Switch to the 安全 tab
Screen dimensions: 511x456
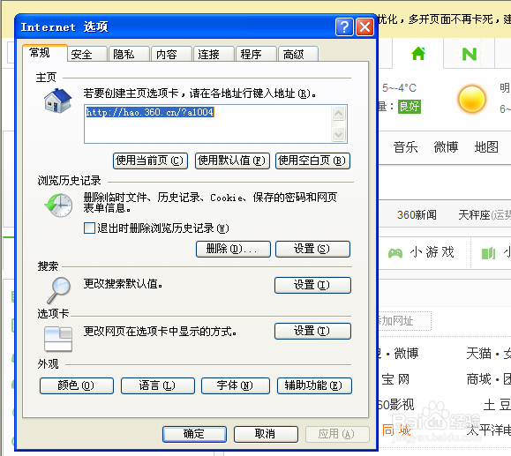(87, 54)
